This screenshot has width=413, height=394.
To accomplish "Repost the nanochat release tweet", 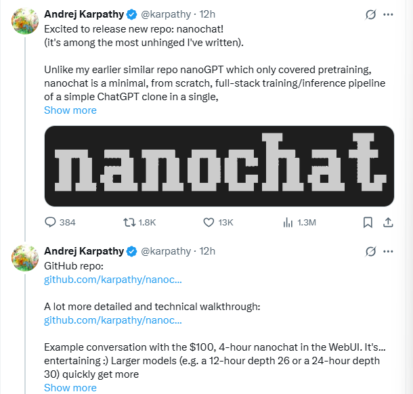I will (128, 222).
